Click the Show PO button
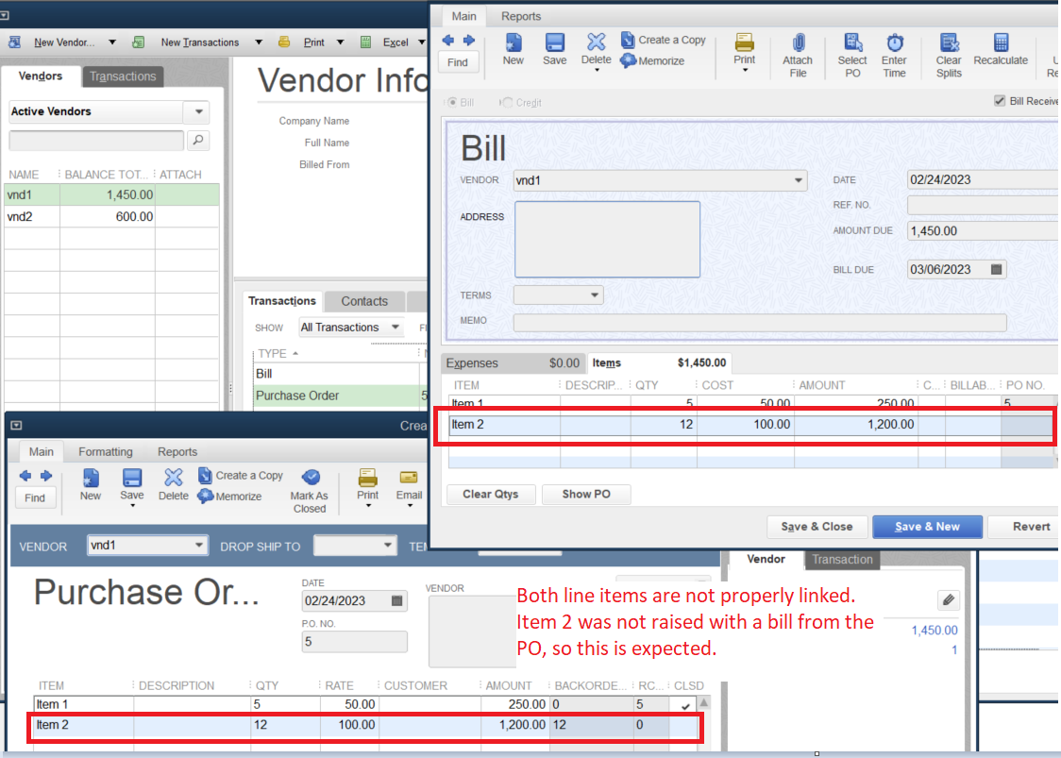The width and height of the screenshot is (1061, 758). 585,494
